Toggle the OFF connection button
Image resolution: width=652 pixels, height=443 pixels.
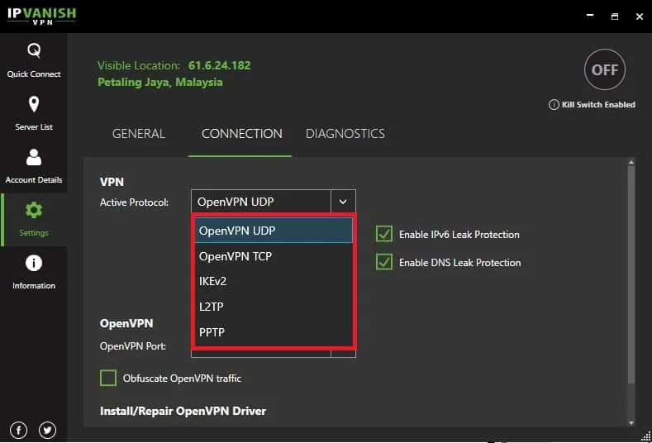[605, 70]
